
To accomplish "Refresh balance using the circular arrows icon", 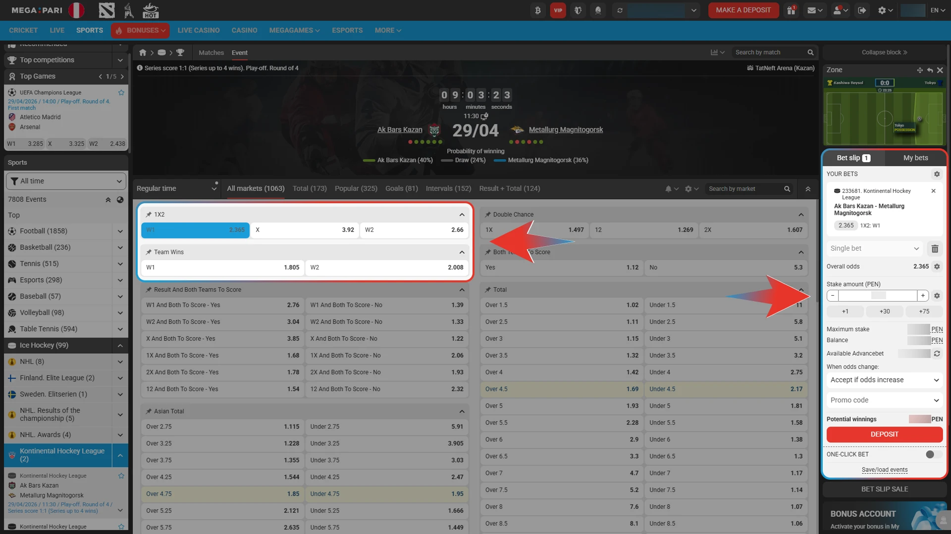I will click(x=620, y=10).
